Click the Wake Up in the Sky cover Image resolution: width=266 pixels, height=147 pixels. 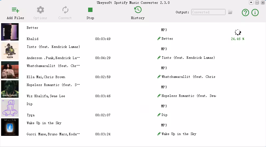pos(10,127)
